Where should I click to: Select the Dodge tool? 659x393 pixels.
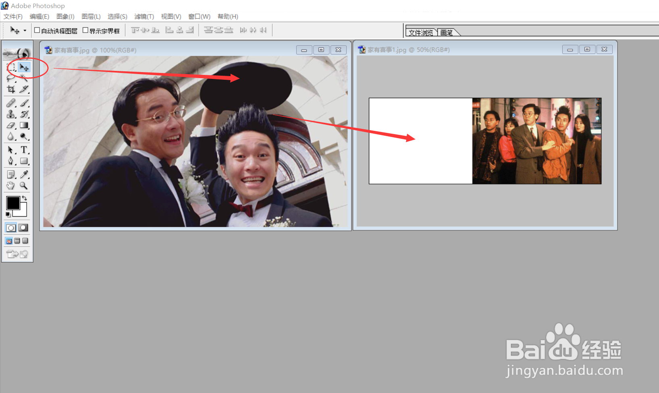(24, 137)
